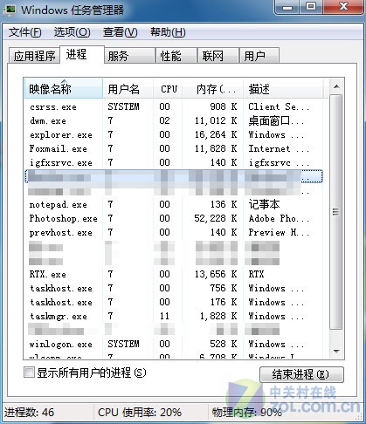The width and height of the screenshot is (366, 424).
Task: Sort by the 用户名 column header
Action: pyautogui.click(x=128, y=89)
